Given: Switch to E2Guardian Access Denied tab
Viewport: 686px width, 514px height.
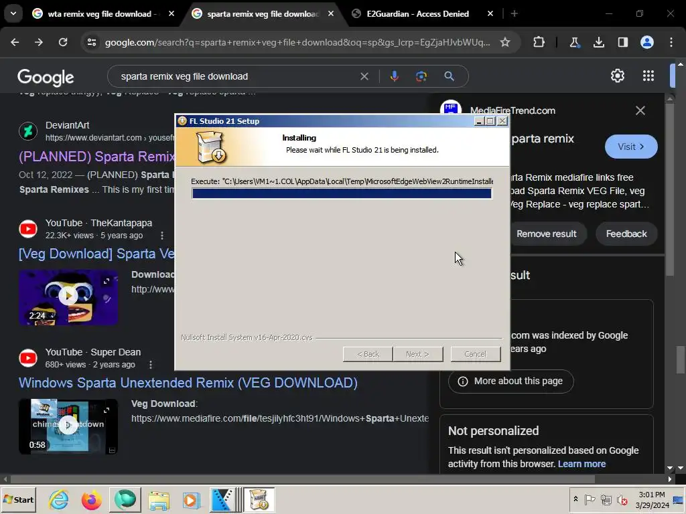Looking at the screenshot, I should [x=418, y=13].
